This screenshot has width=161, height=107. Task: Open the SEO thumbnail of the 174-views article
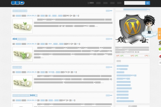click(23, 83)
